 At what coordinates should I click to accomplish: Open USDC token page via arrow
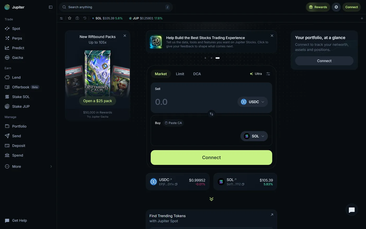tap(171, 179)
